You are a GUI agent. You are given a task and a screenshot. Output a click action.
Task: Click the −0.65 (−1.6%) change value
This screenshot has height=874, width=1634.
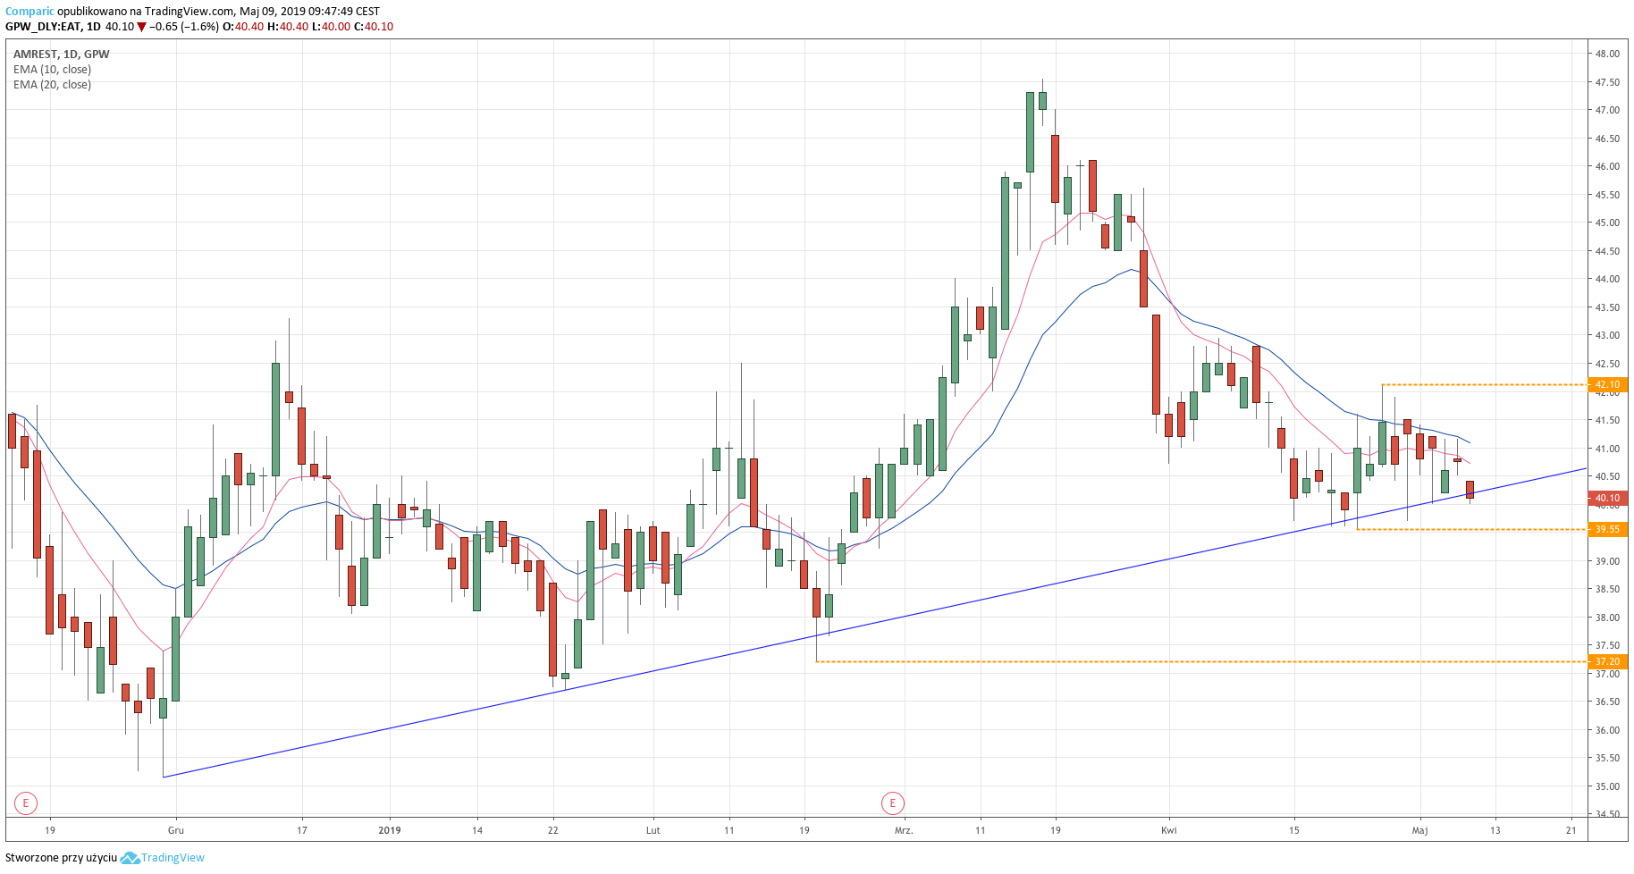pyautogui.click(x=184, y=27)
